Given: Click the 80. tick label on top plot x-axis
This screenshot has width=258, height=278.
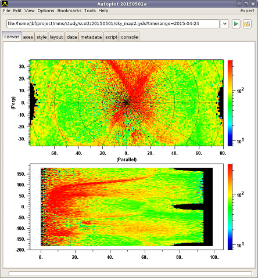Looking at the screenshot, I should [223, 153].
